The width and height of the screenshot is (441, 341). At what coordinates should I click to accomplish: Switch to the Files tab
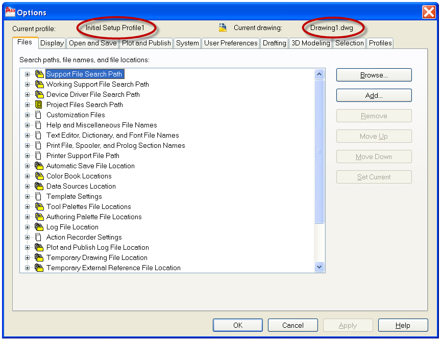click(25, 42)
